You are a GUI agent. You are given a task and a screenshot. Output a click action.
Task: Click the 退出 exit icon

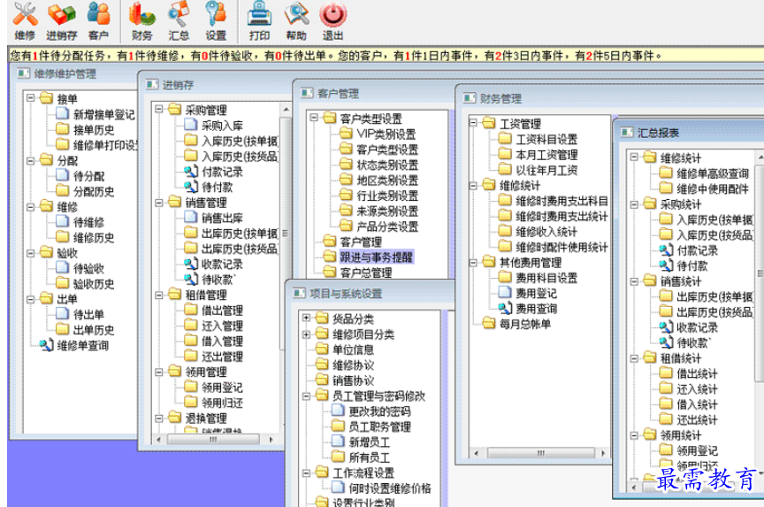332,21
